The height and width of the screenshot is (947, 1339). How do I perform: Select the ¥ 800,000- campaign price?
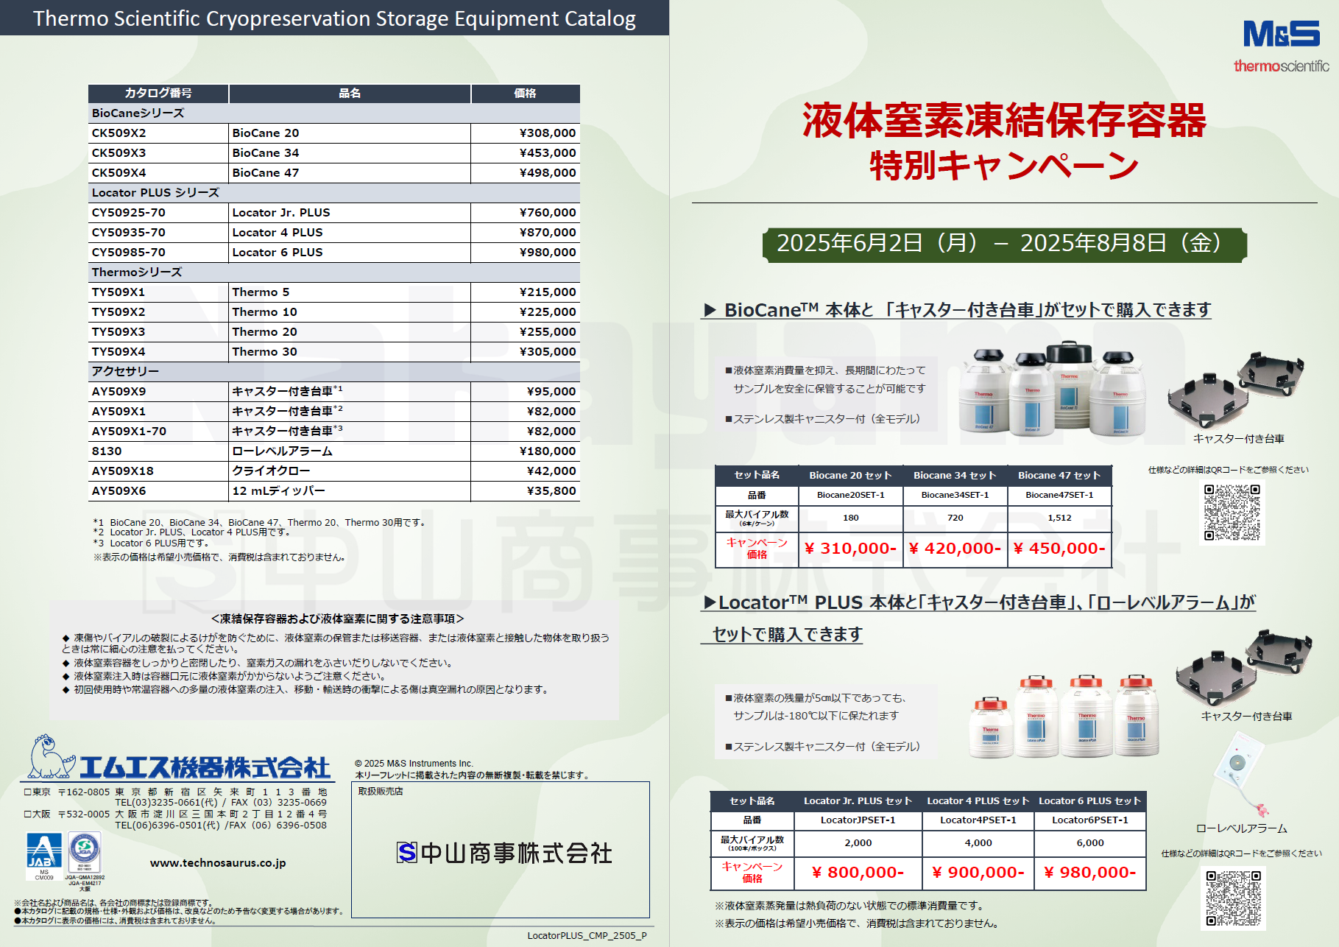(x=858, y=873)
